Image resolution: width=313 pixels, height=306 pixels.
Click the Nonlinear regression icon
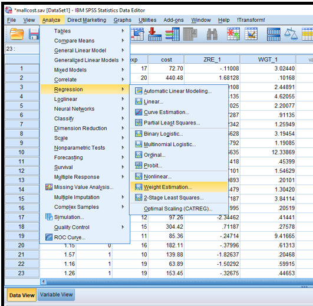[139, 176]
